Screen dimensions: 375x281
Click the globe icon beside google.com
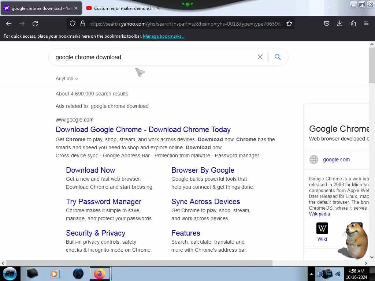[313, 160]
